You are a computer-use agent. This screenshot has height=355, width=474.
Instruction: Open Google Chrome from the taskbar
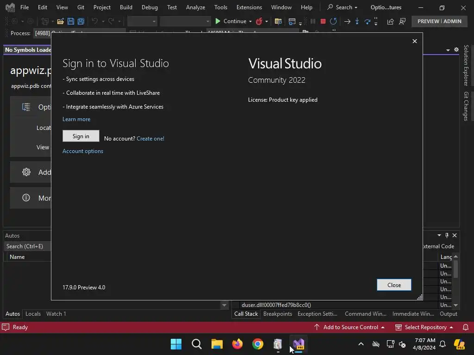(257, 344)
